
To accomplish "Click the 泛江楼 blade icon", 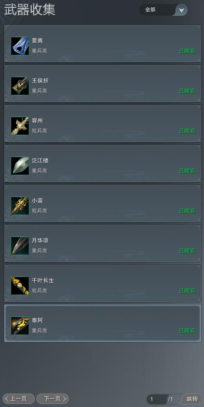I will click(x=20, y=165).
